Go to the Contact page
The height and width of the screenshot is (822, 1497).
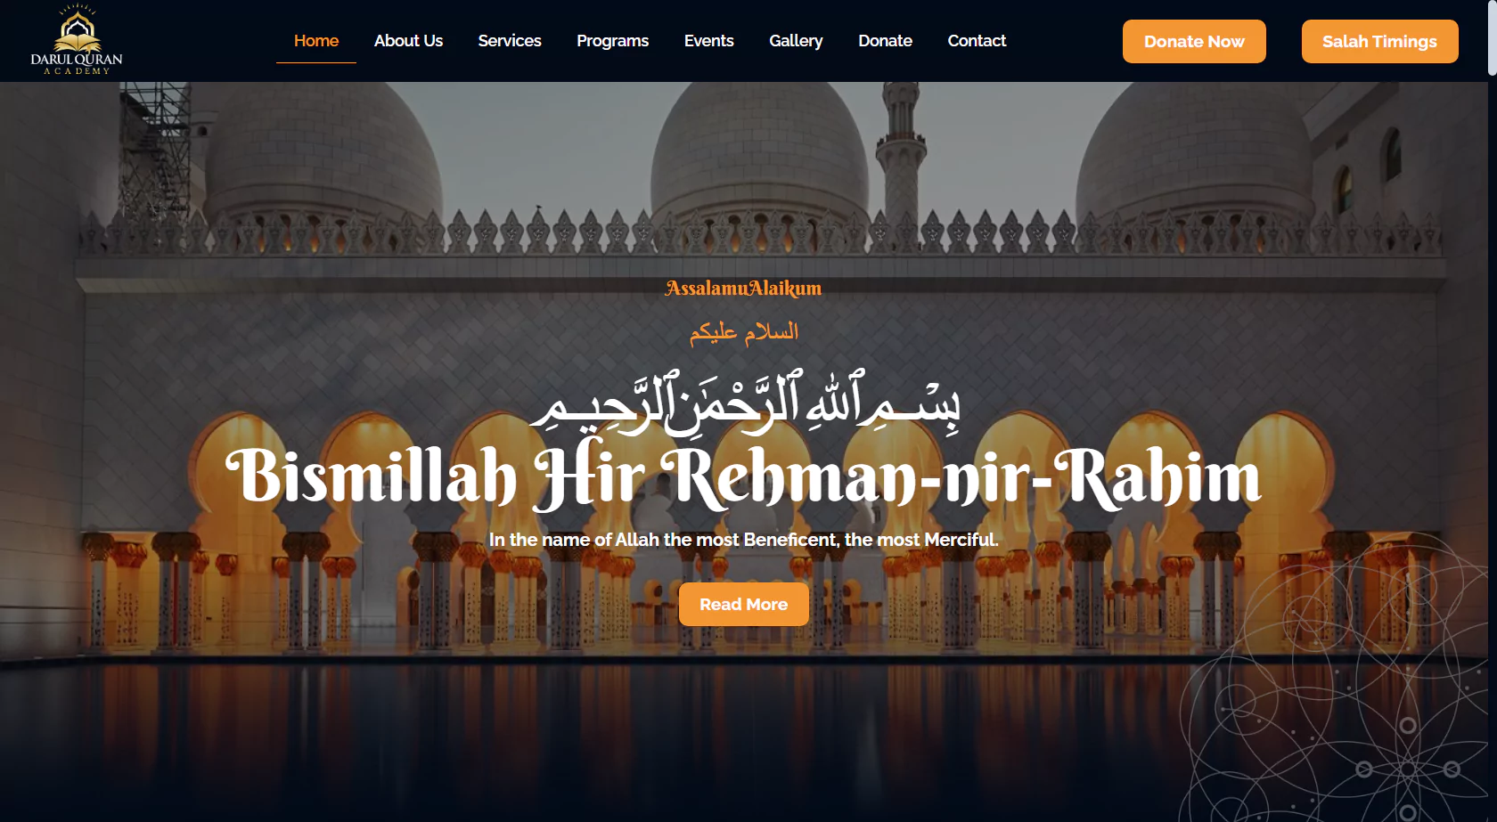977,41
